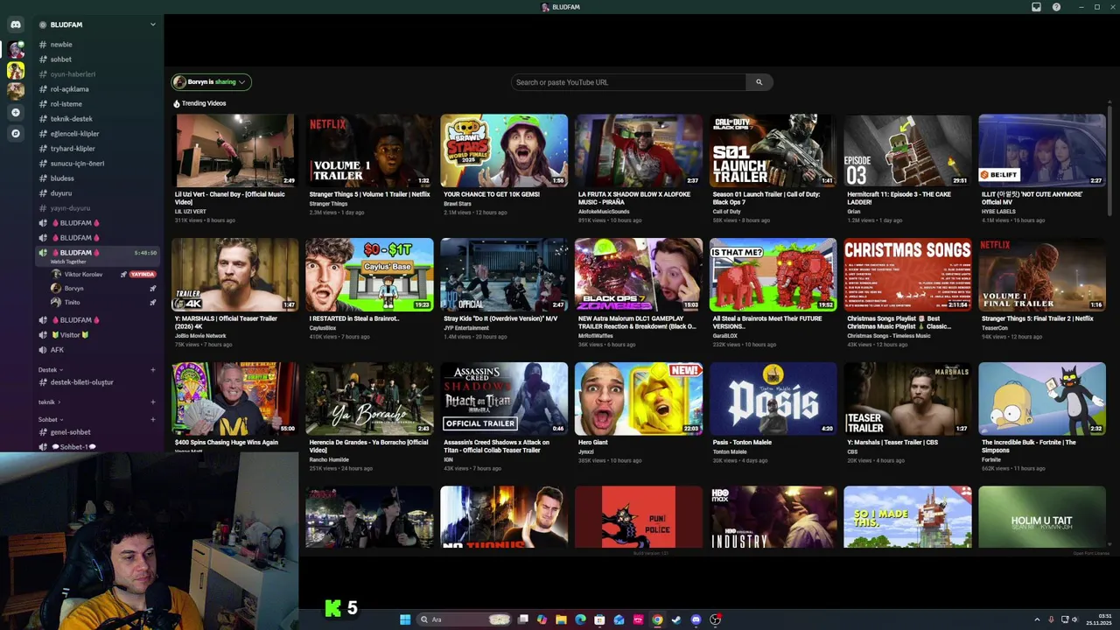Create channel in Sohbet category plus
The height and width of the screenshot is (630, 1120).
click(152, 419)
